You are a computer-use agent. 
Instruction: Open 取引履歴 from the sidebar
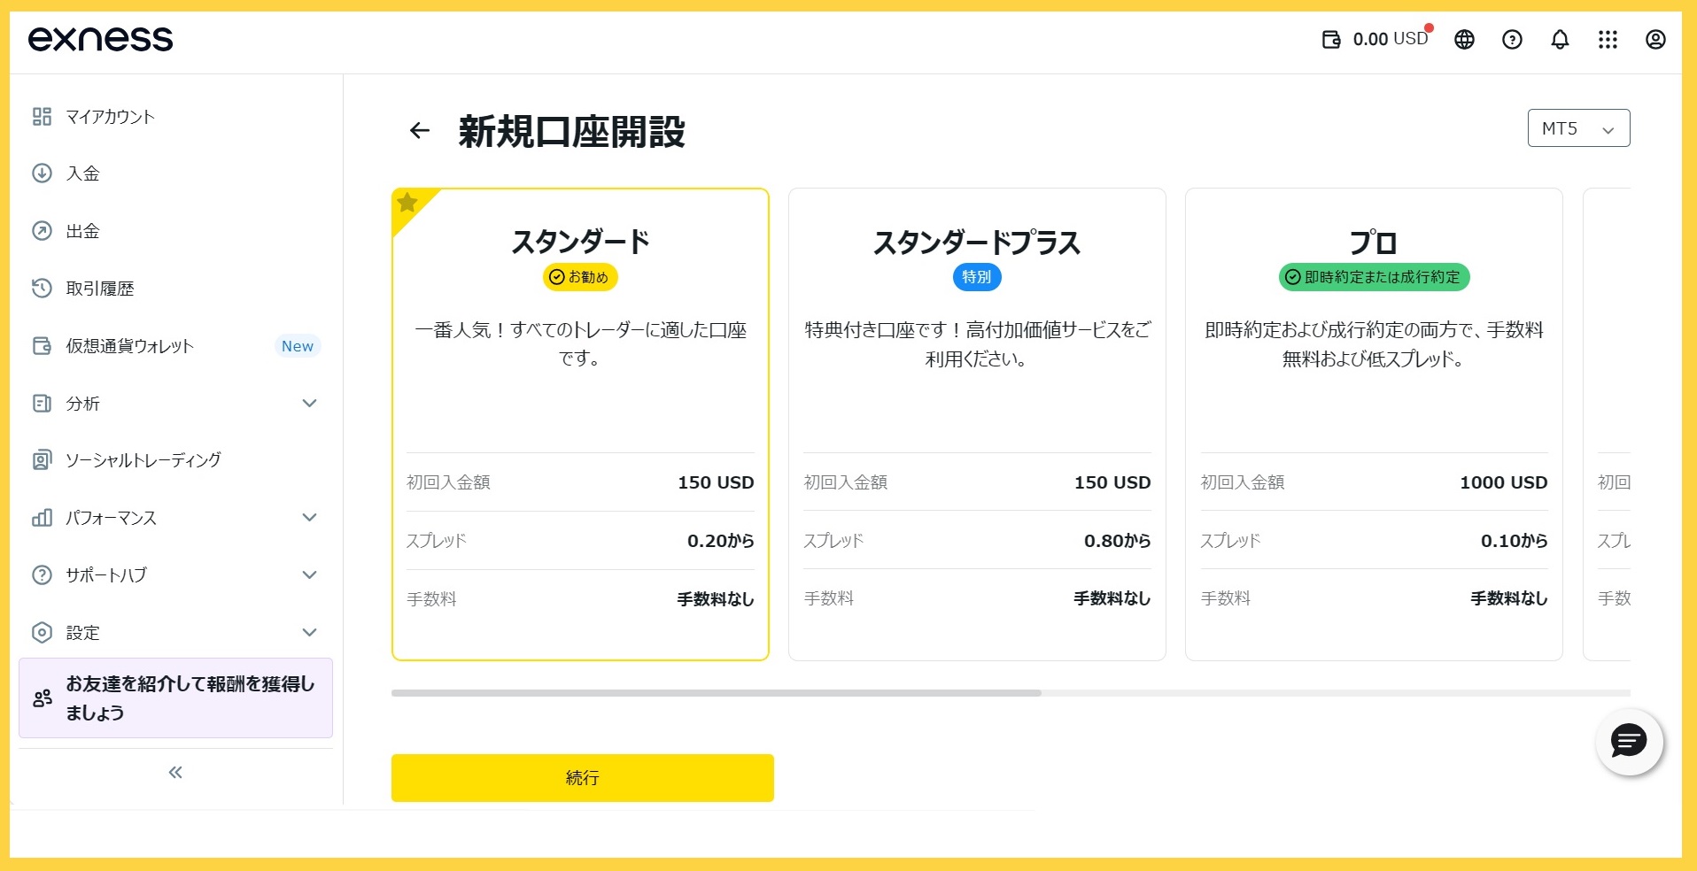point(100,289)
